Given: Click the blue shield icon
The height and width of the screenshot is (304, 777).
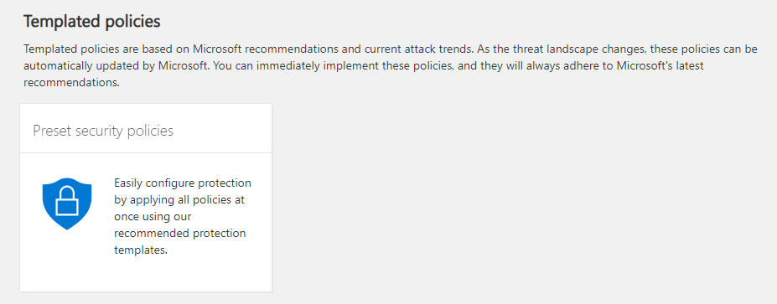Looking at the screenshot, I should [67, 204].
